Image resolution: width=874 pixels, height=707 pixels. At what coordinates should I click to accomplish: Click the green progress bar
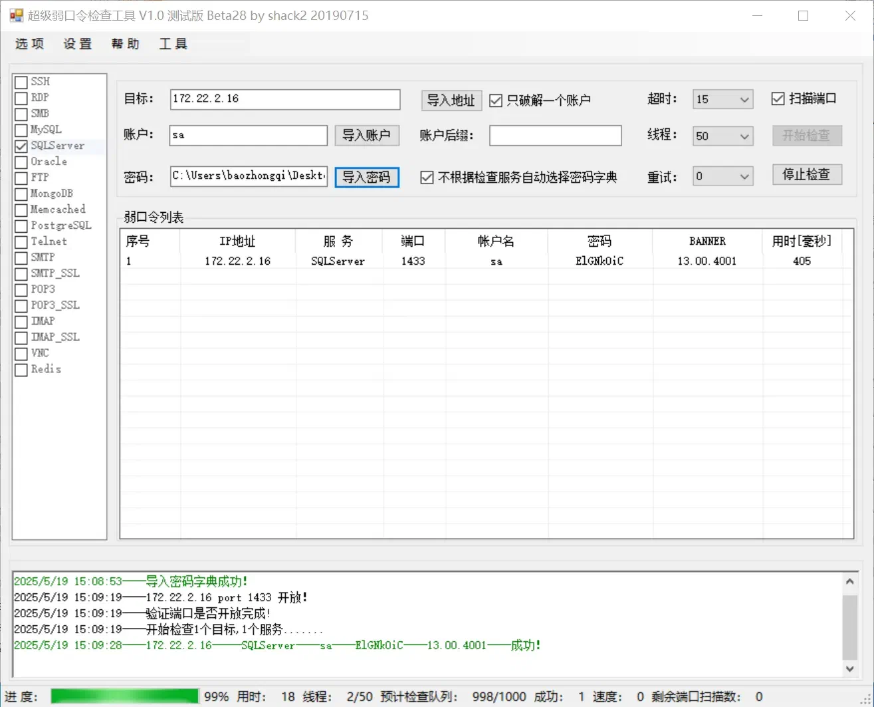point(125,696)
